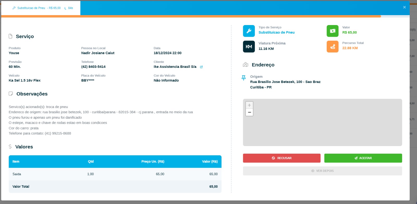Click the Preço Un. (R$) column header
Screen dimensions: 417x204
(153, 161)
